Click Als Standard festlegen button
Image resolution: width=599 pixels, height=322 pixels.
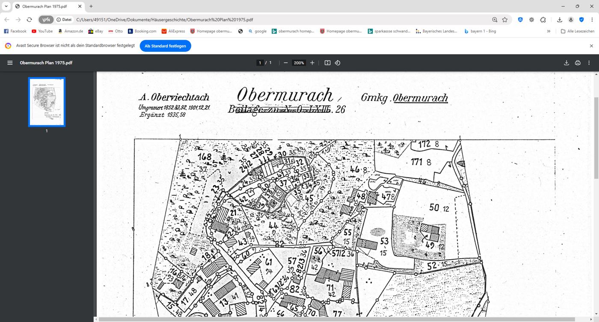tap(165, 46)
